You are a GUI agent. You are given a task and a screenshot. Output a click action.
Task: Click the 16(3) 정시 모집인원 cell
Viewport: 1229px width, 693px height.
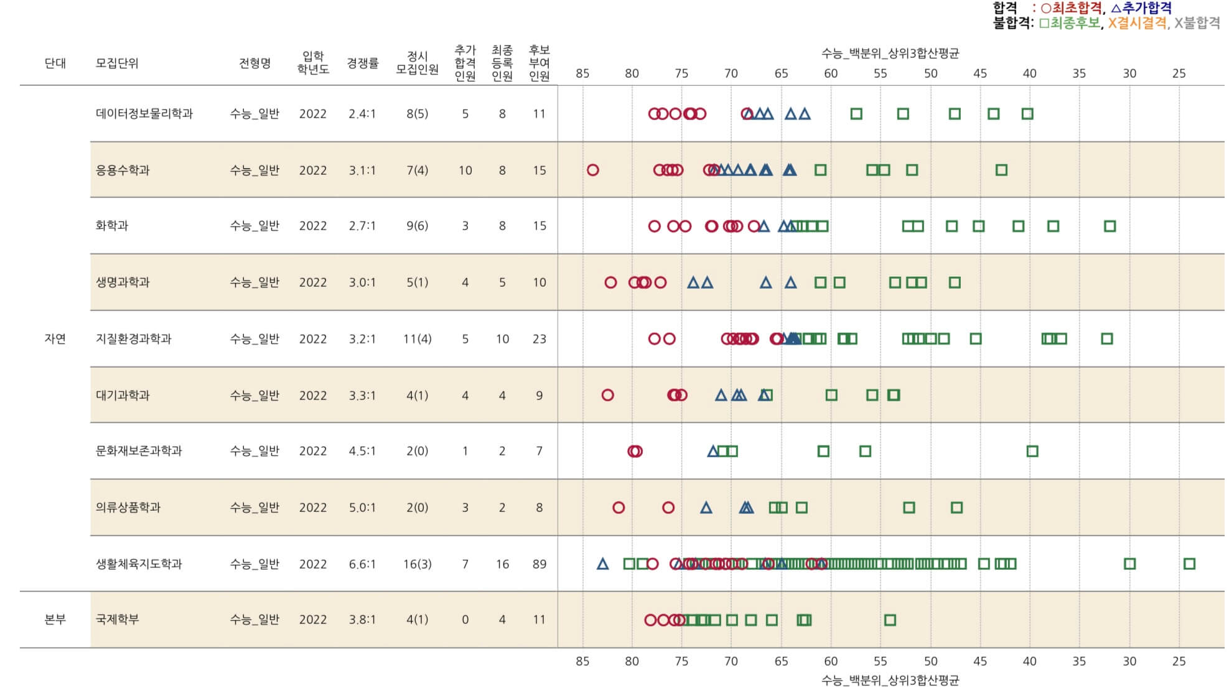click(417, 564)
